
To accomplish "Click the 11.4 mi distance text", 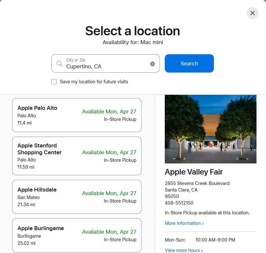I will (x=25, y=123).
